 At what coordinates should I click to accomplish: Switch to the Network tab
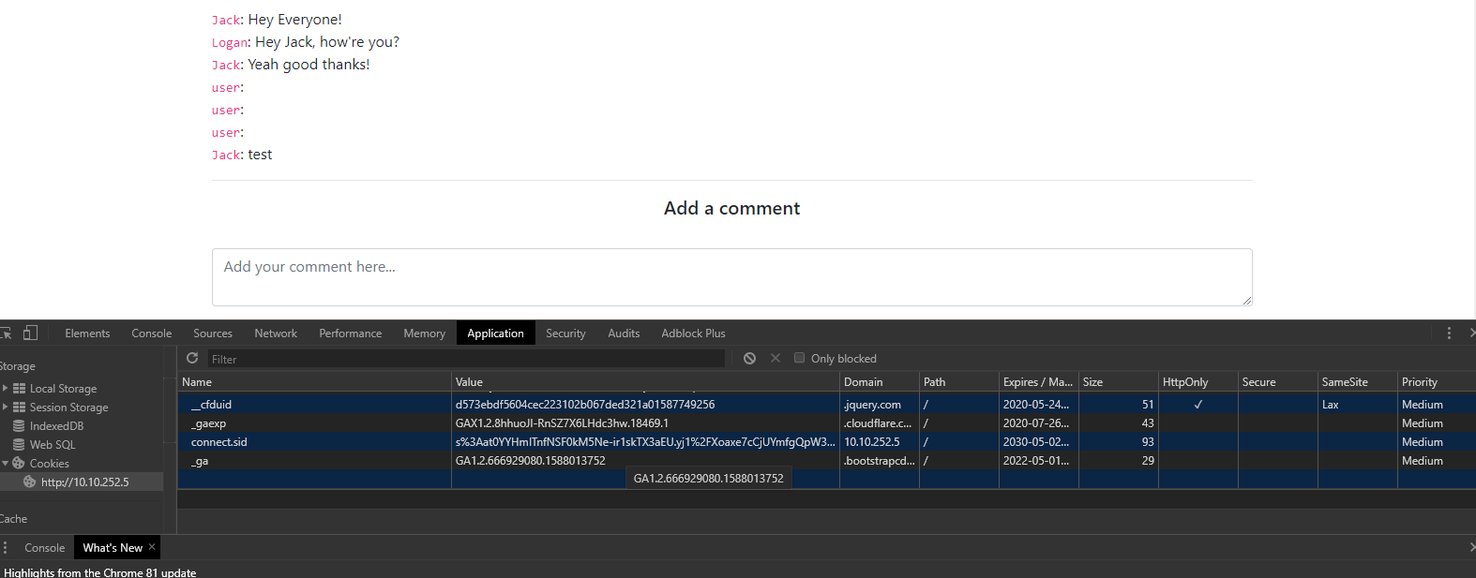[276, 333]
